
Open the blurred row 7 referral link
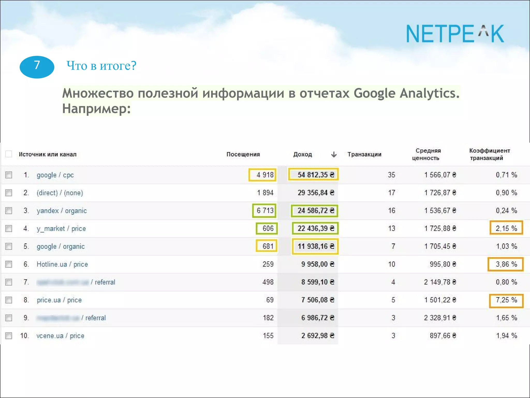[76, 282]
